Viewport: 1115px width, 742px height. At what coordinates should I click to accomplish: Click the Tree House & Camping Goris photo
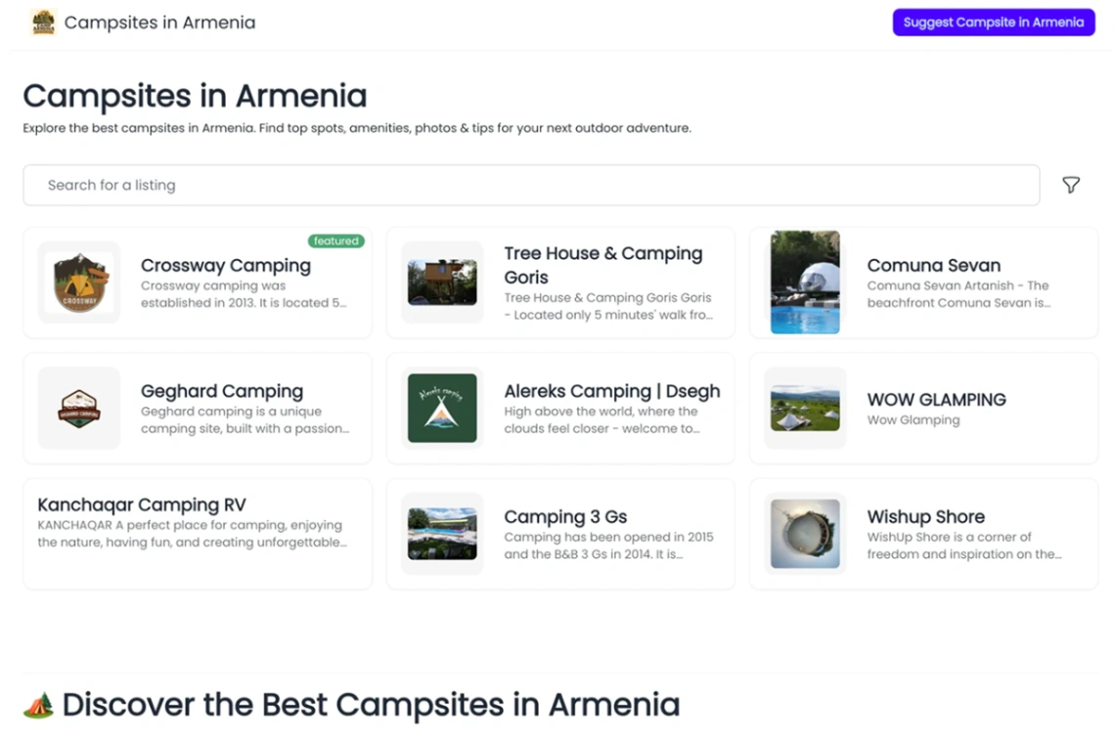pos(442,283)
